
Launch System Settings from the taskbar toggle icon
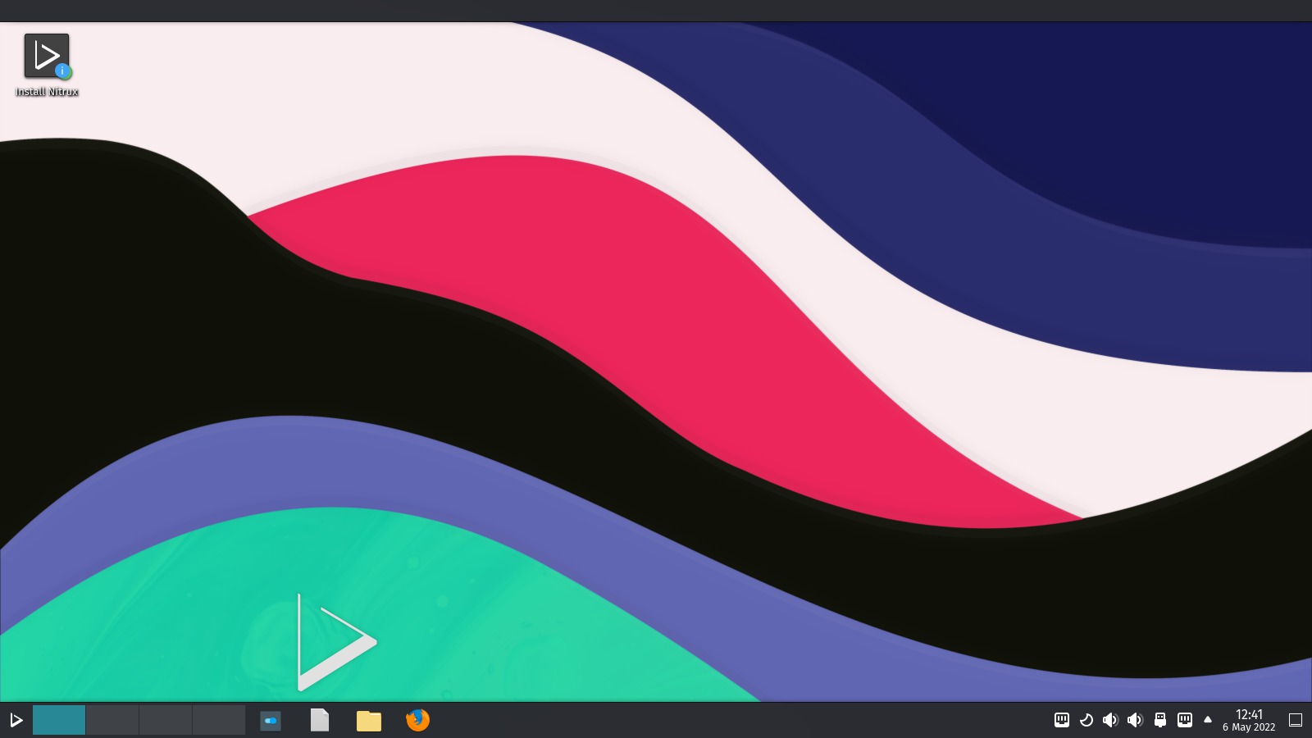point(271,721)
